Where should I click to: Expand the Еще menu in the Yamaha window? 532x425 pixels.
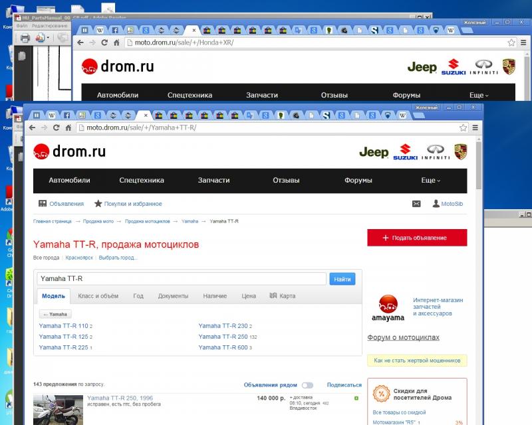click(x=430, y=181)
